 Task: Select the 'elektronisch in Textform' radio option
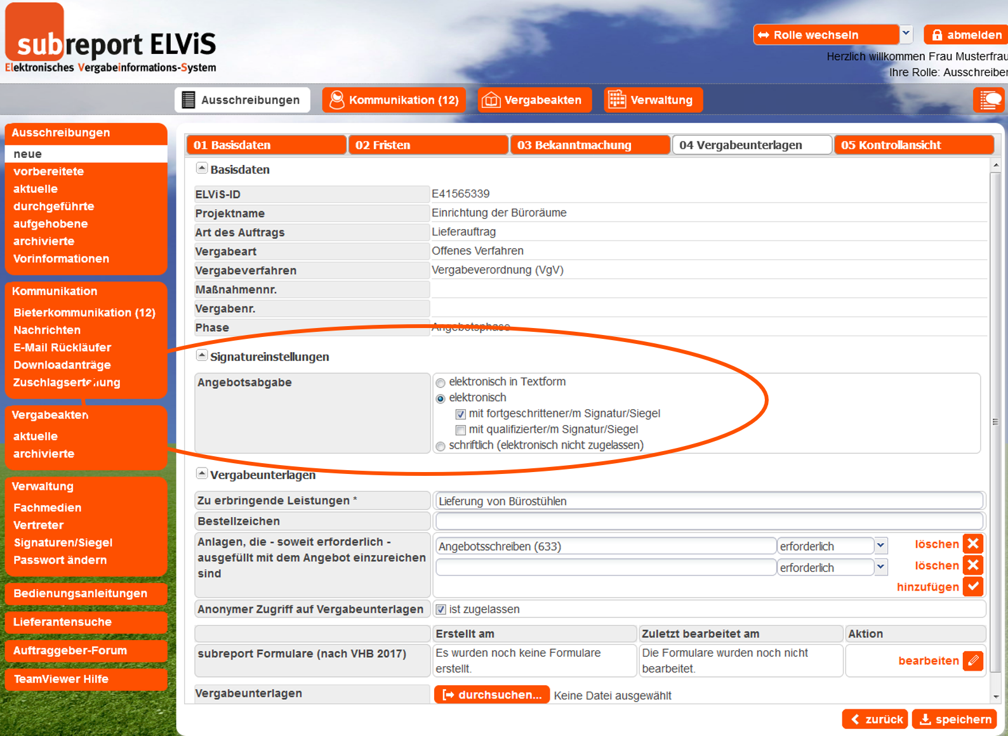[441, 383]
